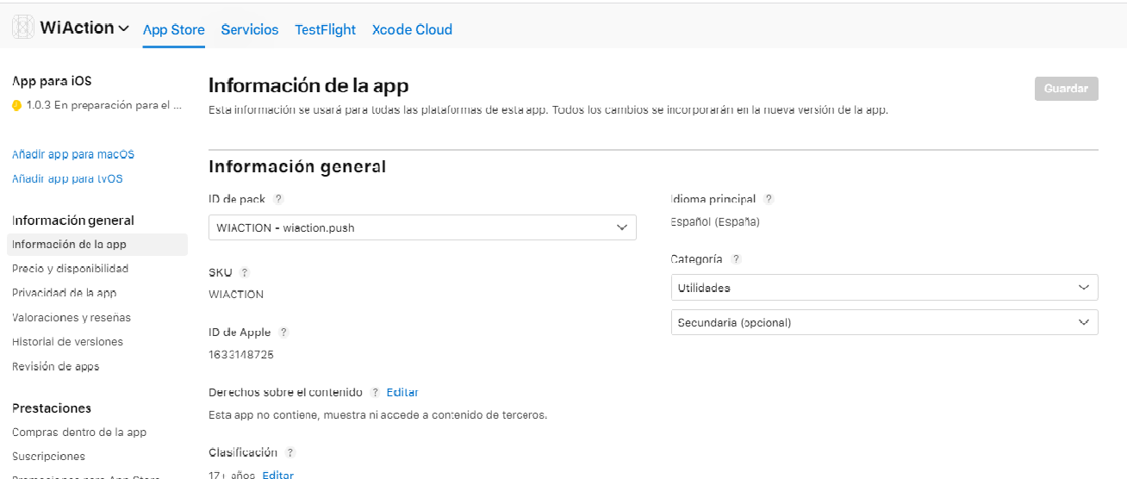The width and height of the screenshot is (1127, 479).
Task: Open the Xcode Cloud tab
Action: click(412, 29)
